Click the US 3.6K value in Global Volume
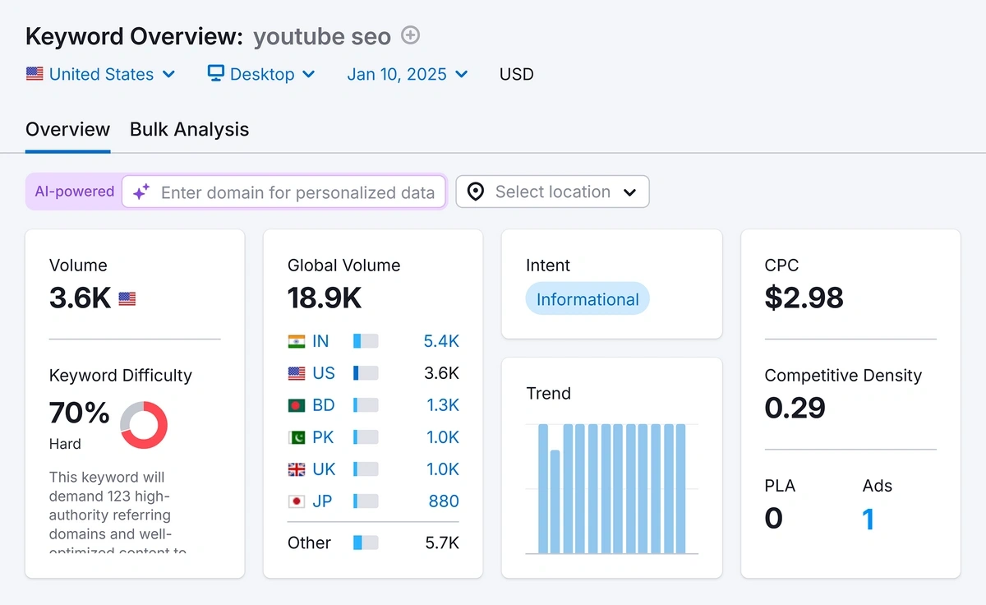986x605 pixels. 442,373
